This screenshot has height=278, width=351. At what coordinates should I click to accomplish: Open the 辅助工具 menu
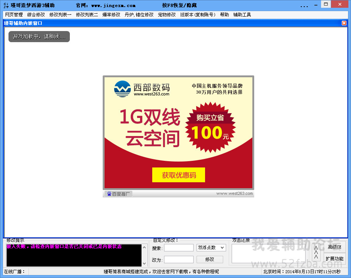[x=242, y=15]
